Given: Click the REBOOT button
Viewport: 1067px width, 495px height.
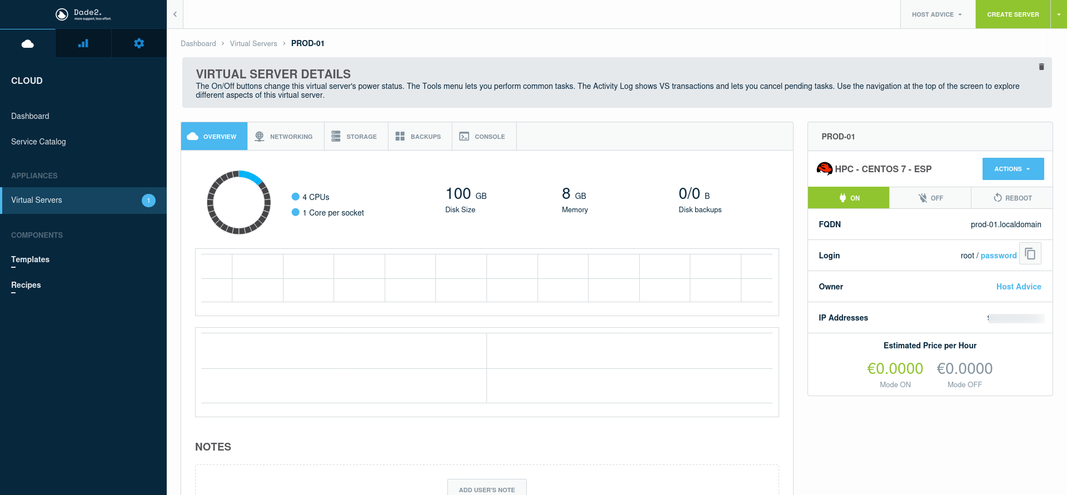Looking at the screenshot, I should (x=1012, y=198).
